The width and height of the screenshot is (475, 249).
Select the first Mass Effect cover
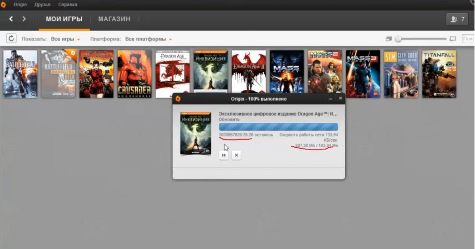(x=287, y=72)
